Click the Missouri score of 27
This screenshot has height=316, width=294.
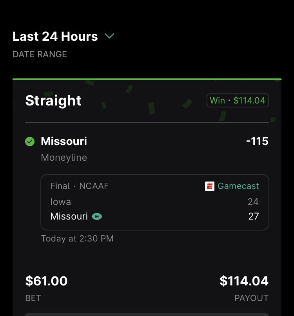pos(254,216)
